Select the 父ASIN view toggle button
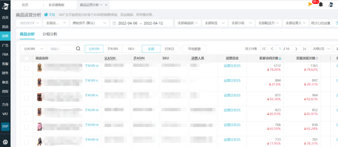 click(94, 49)
